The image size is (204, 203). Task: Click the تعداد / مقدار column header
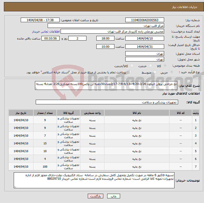[45, 113]
